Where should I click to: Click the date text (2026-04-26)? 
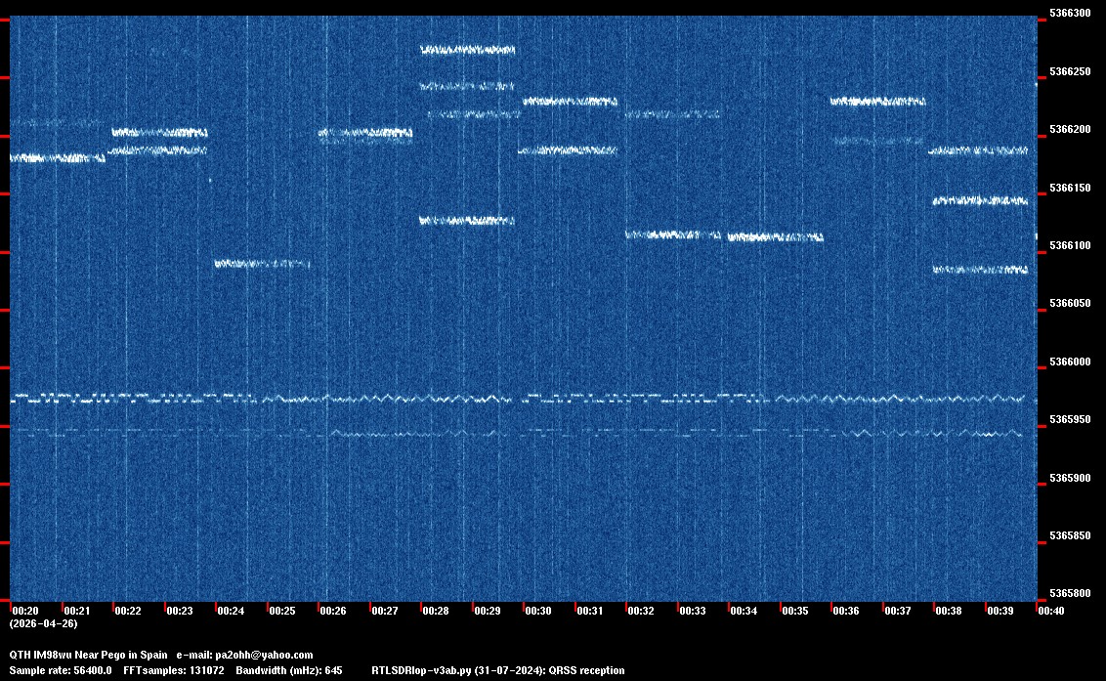click(43, 623)
